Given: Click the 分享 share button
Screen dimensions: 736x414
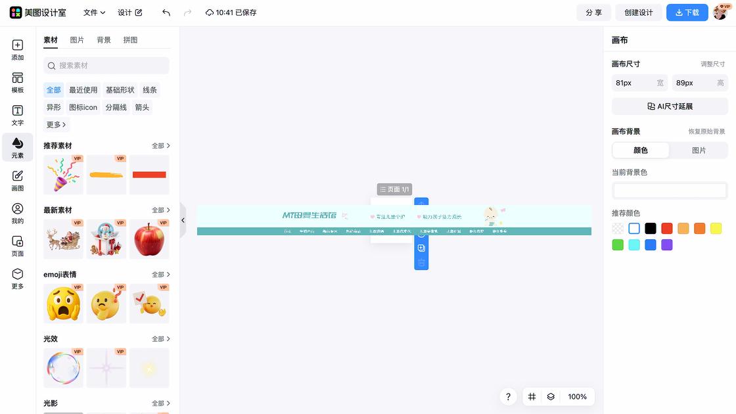Looking at the screenshot, I should click(594, 12).
